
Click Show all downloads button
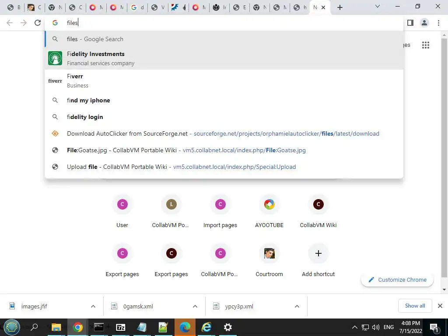coord(415,306)
